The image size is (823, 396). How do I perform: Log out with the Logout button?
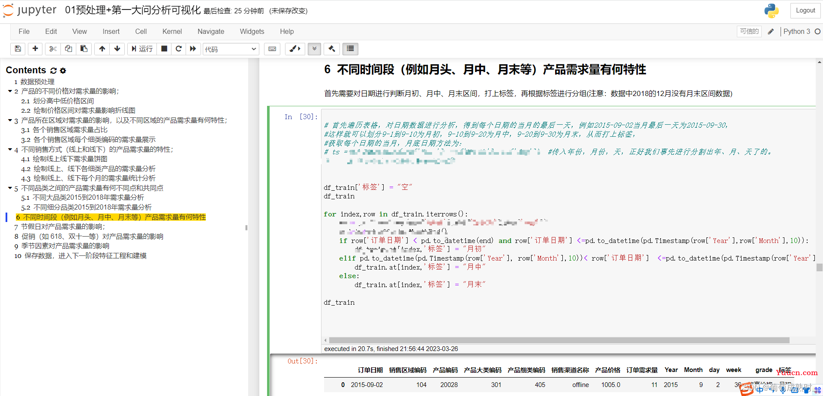coord(805,10)
